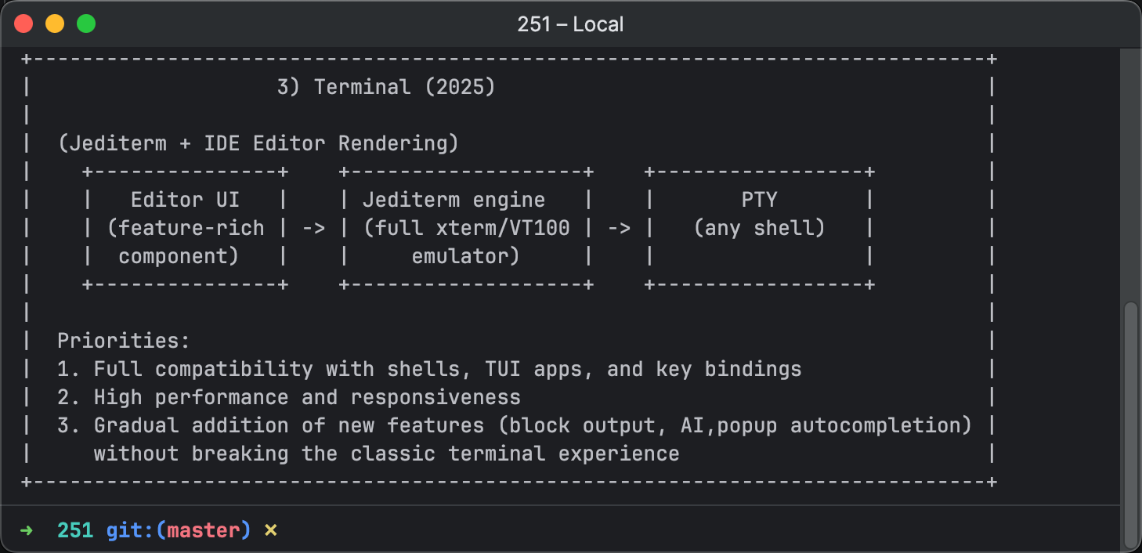Click the green zoom window button
The image size is (1142, 553).
(86, 23)
